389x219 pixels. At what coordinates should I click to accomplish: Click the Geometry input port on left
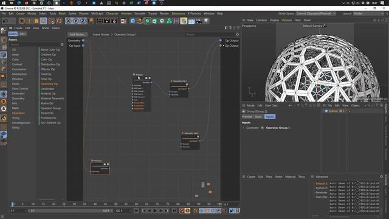tap(83, 41)
